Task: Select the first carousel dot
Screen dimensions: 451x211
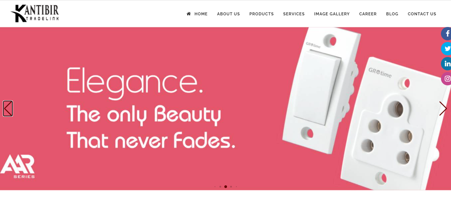Action: [x=215, y=187]
